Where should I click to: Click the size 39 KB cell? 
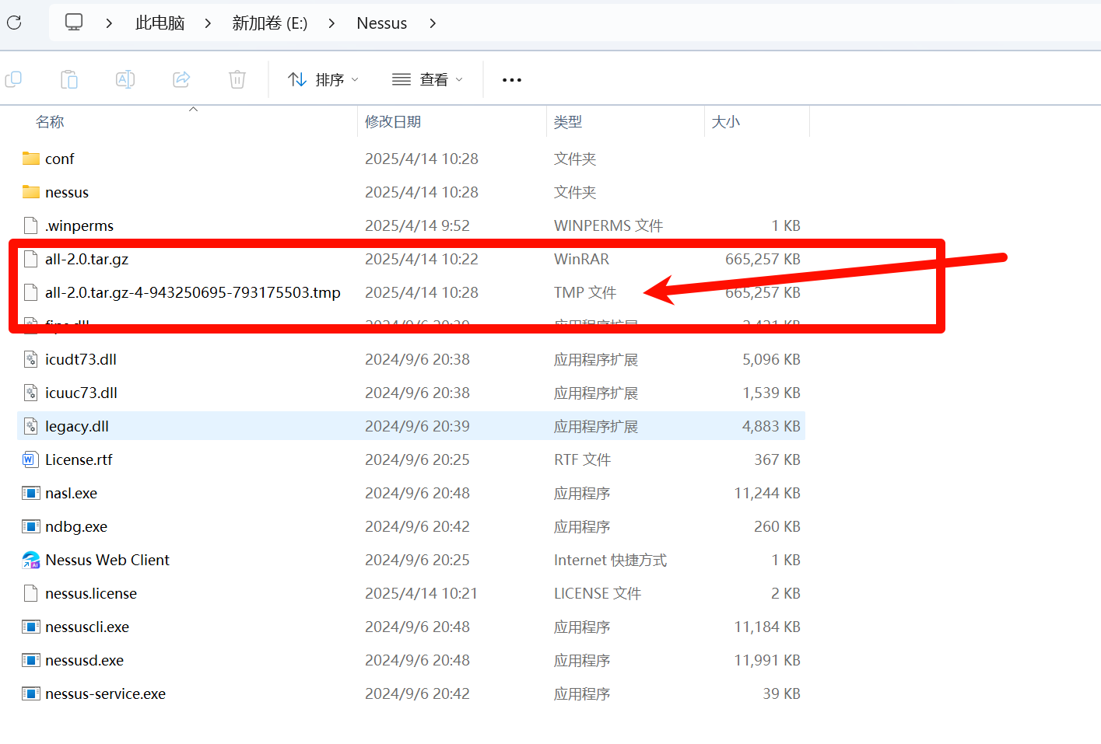coord(781,693)
